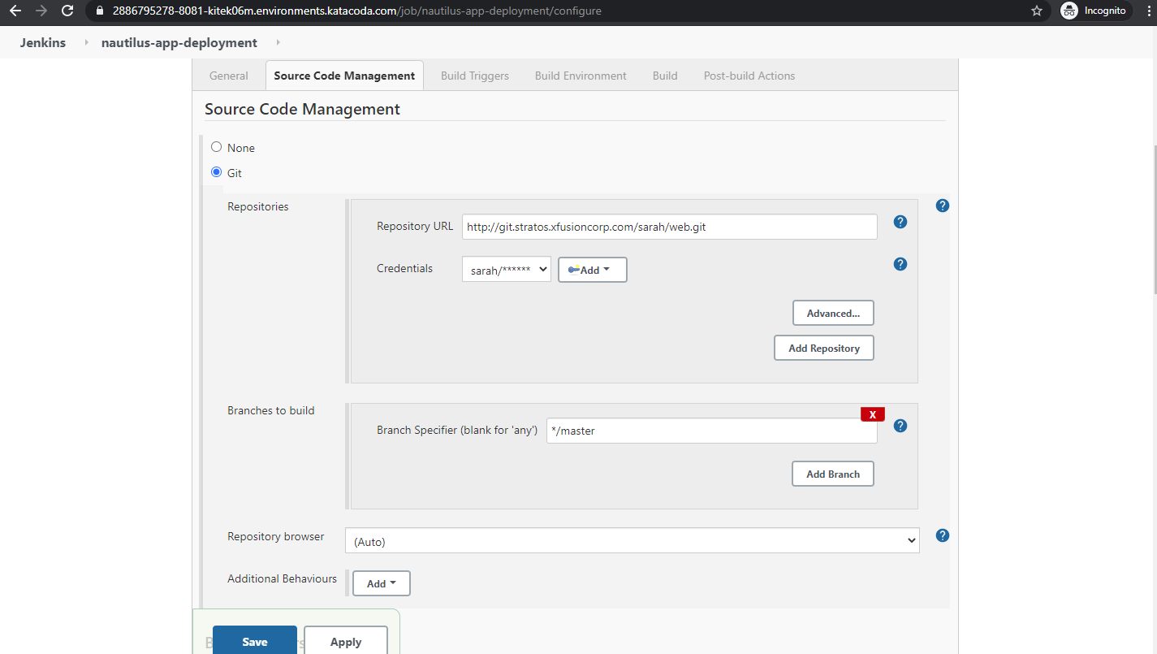Image resolution: width=1157 pixels, height=654 pixels.
Task: Reload page with browser refresh icon
Action: pyautogui.click(x=67, y=11)
